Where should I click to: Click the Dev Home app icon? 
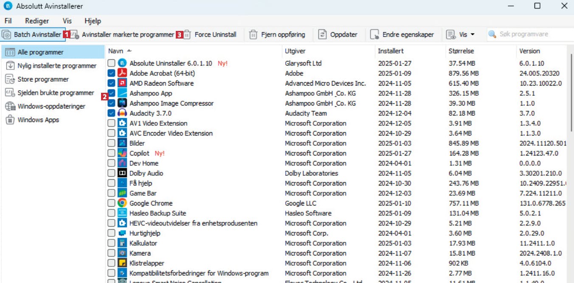tap(122, 163)
